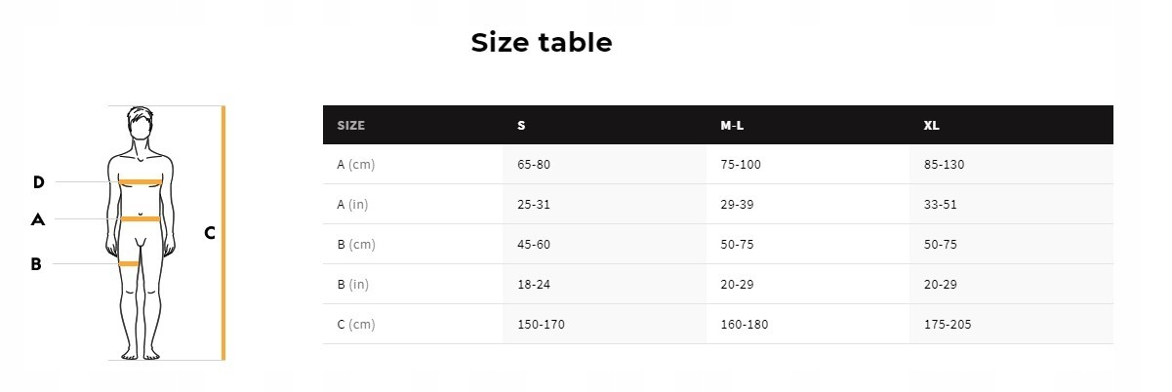
Task: Click the letter B label beside figure
Action: click(x=36, y=264)
